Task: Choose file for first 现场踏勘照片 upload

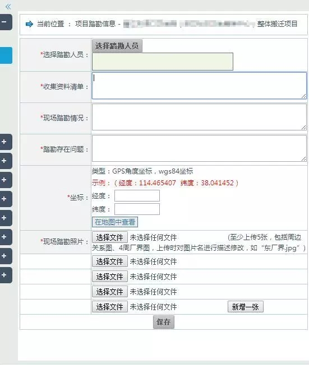Action: pos(110,237)
